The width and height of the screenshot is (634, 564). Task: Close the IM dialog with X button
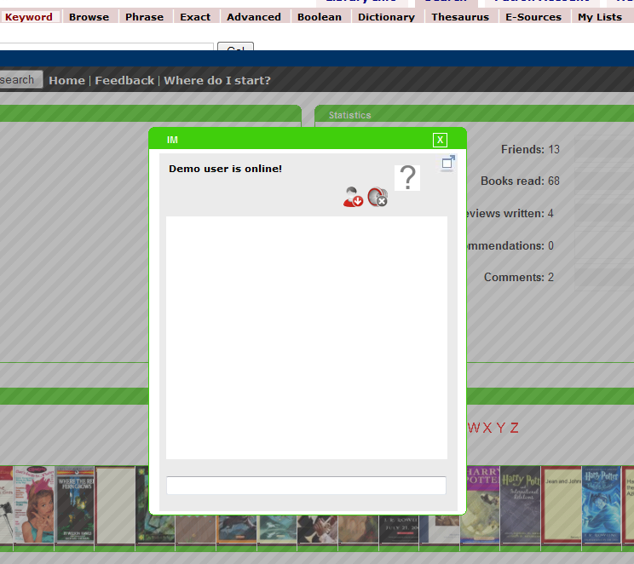point(440,141)
